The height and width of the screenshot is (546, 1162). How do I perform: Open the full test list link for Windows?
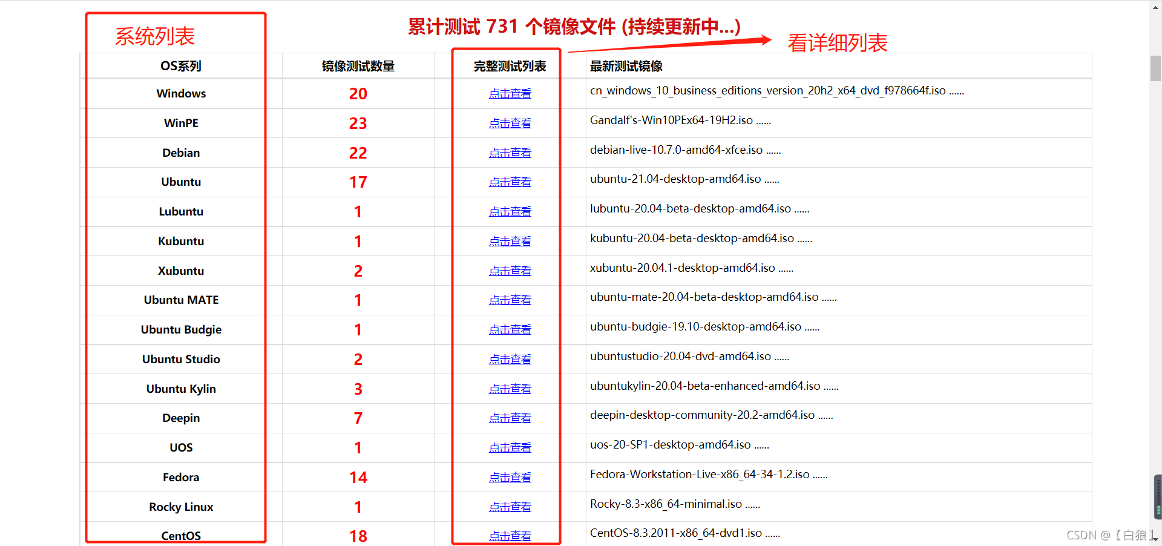click(510, 93)
